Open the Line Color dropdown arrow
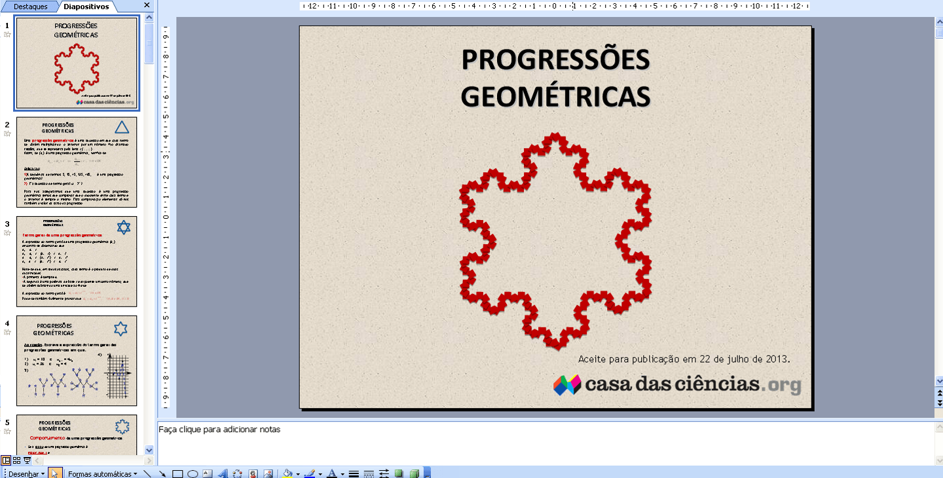Image resolution: width=943 pixels, height=478 pixels. coord(320,473)
